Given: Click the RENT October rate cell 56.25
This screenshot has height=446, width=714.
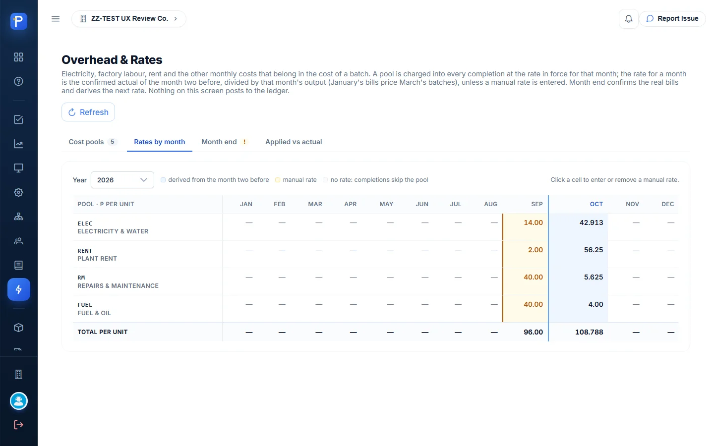Looking at the screenshot, I should point(578,254).
